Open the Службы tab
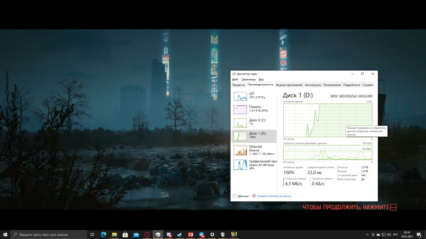Image resolution: width=426 pixels, height=239 pixels. (x=368, y=85)
